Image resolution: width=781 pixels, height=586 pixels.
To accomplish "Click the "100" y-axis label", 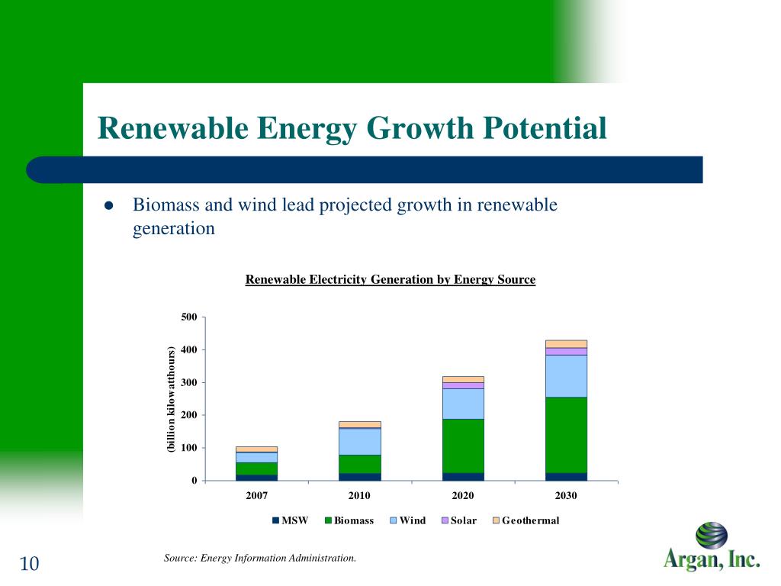I will click(189, 448).
